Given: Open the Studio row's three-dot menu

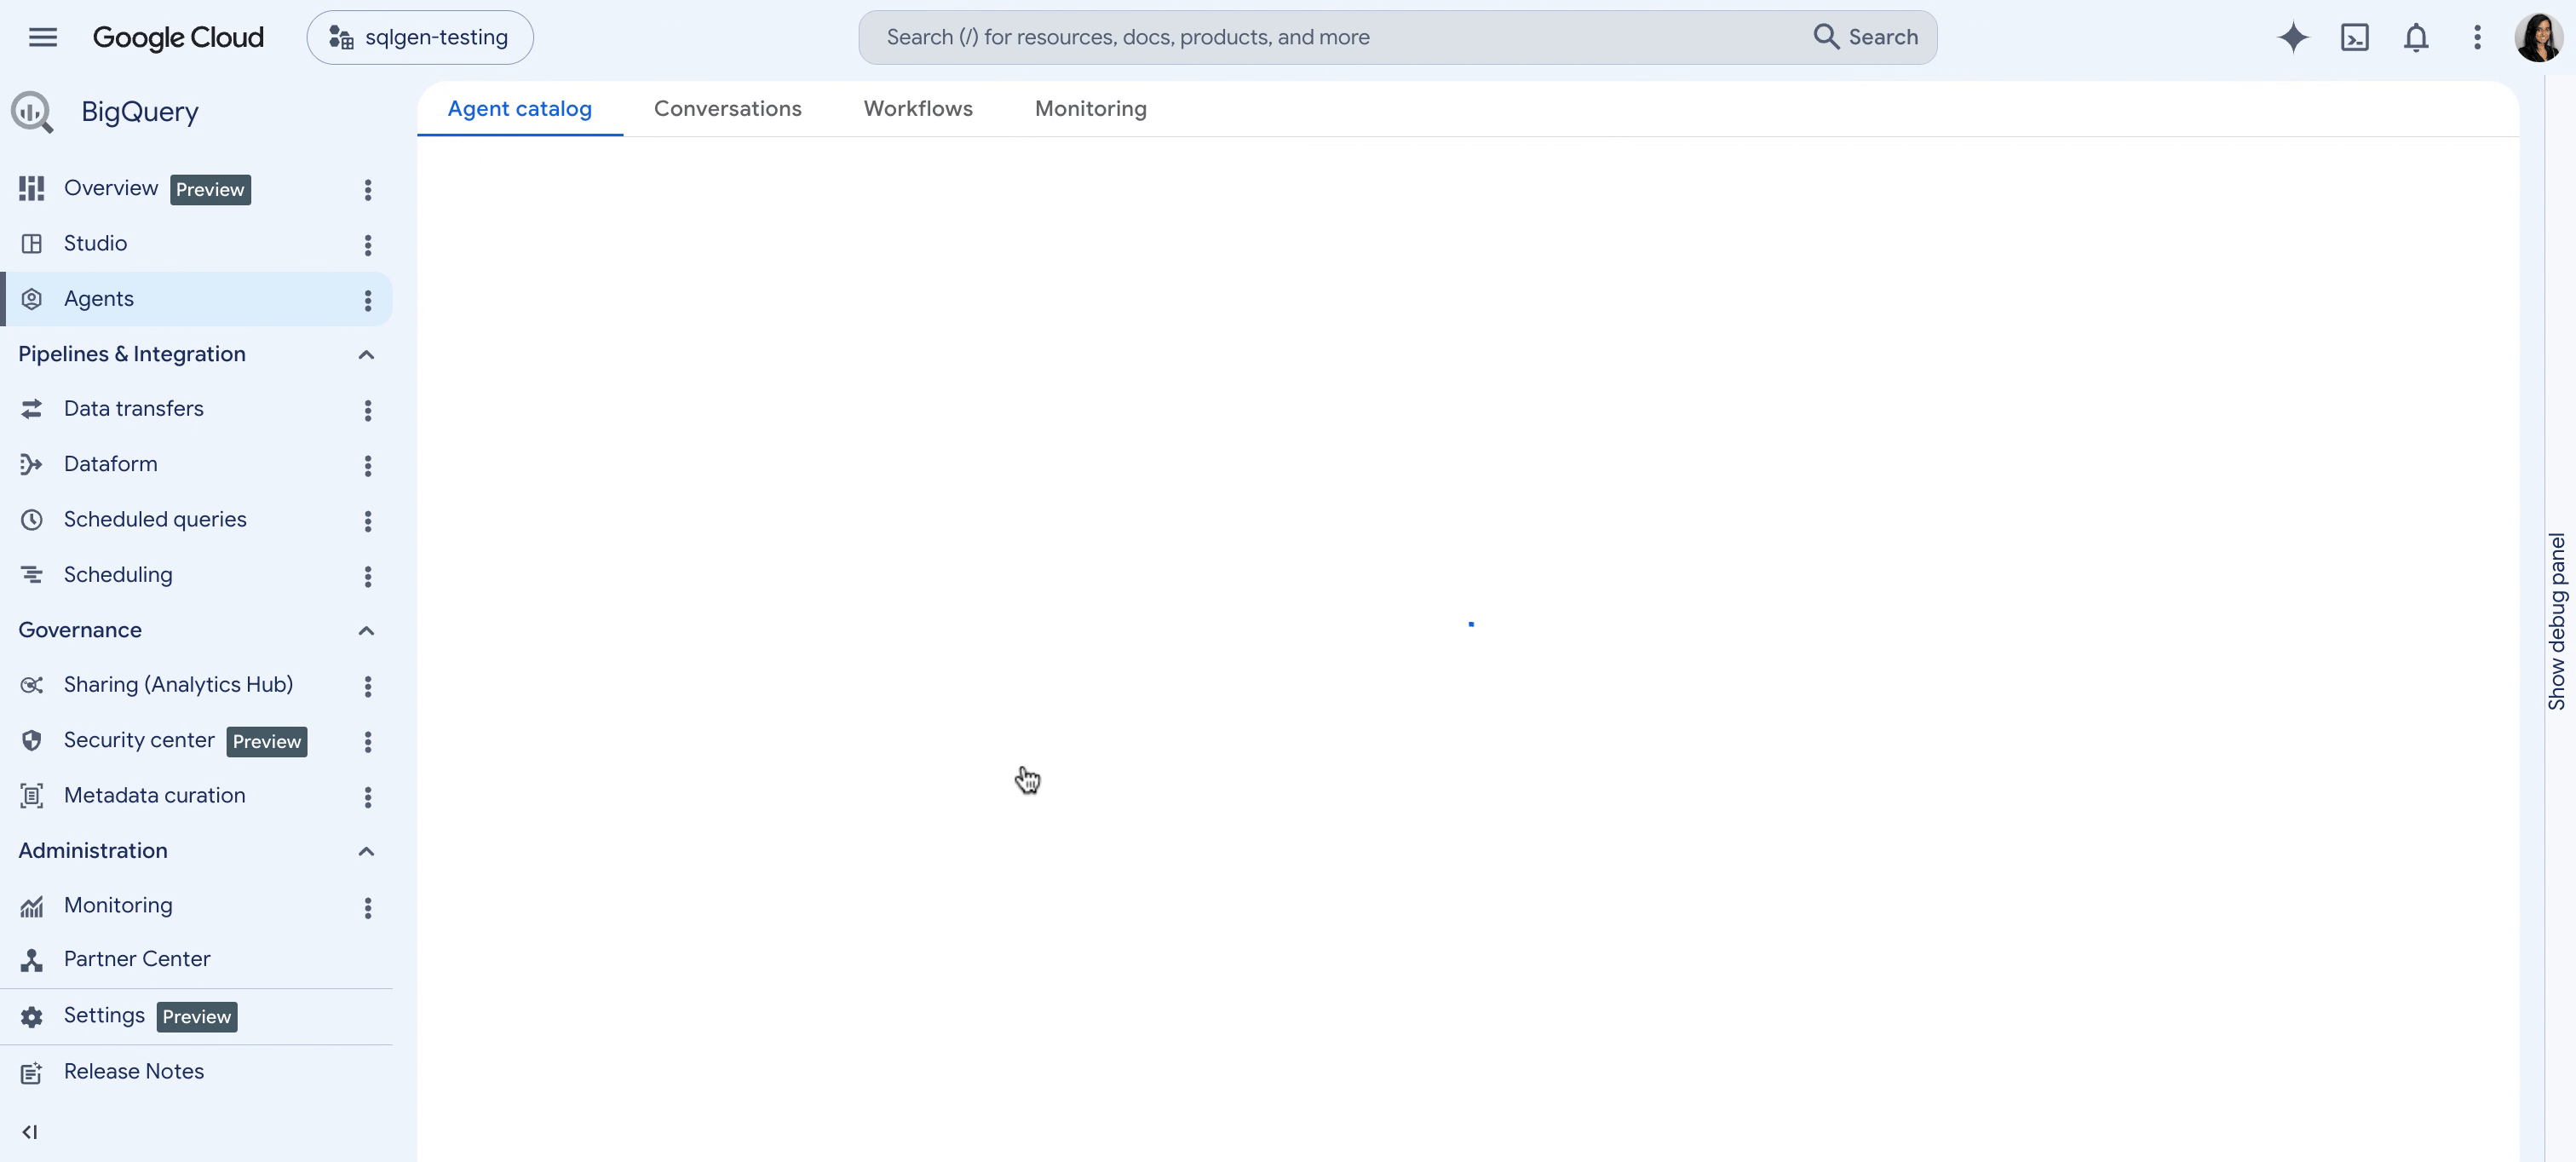Looking at the screenshot, I should point(367,244).
